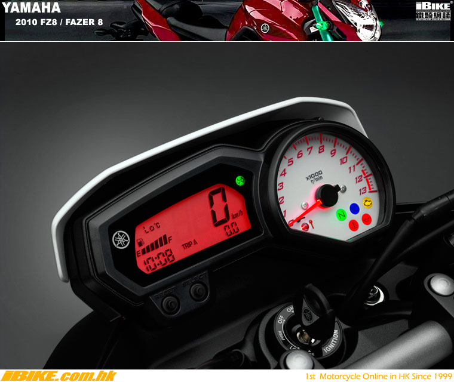Click the Yamaha tuning fork logo on dash
454x382 pixels.
point(121,239)
